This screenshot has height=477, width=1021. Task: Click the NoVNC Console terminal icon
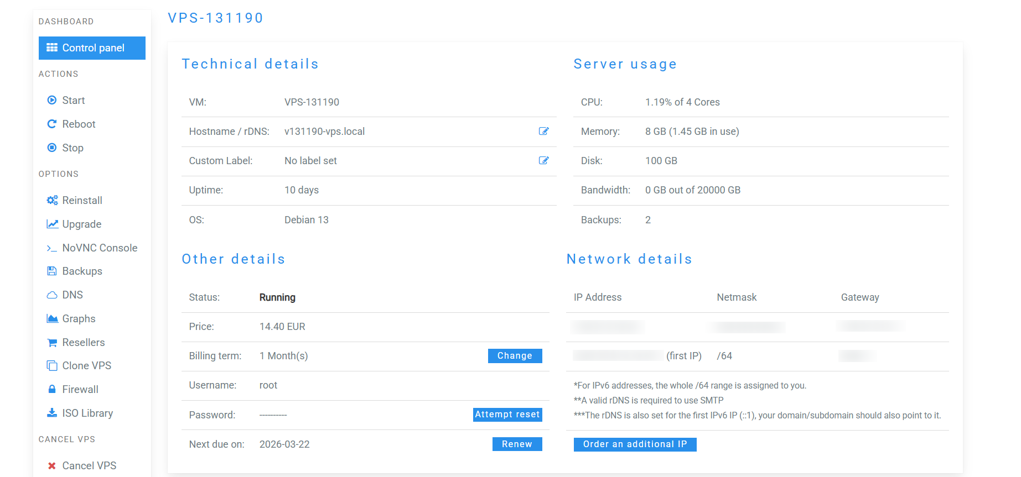(52, 248)
